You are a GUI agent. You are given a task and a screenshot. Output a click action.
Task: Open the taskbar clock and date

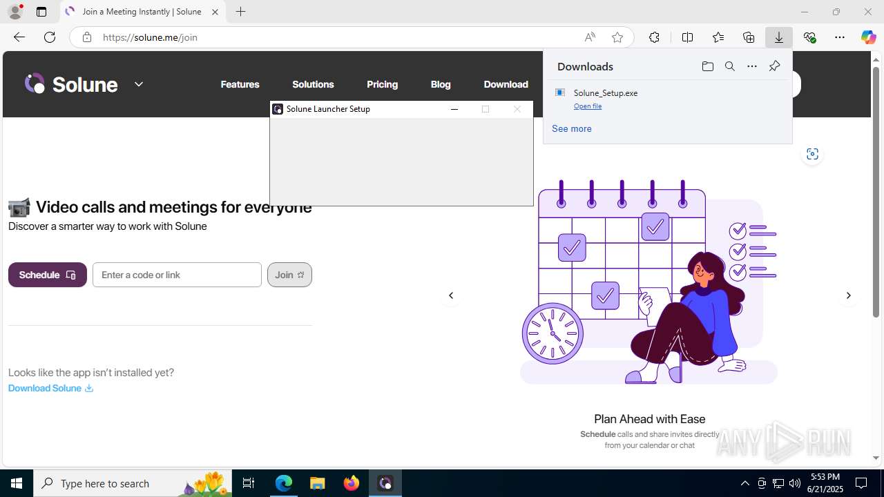825,483
